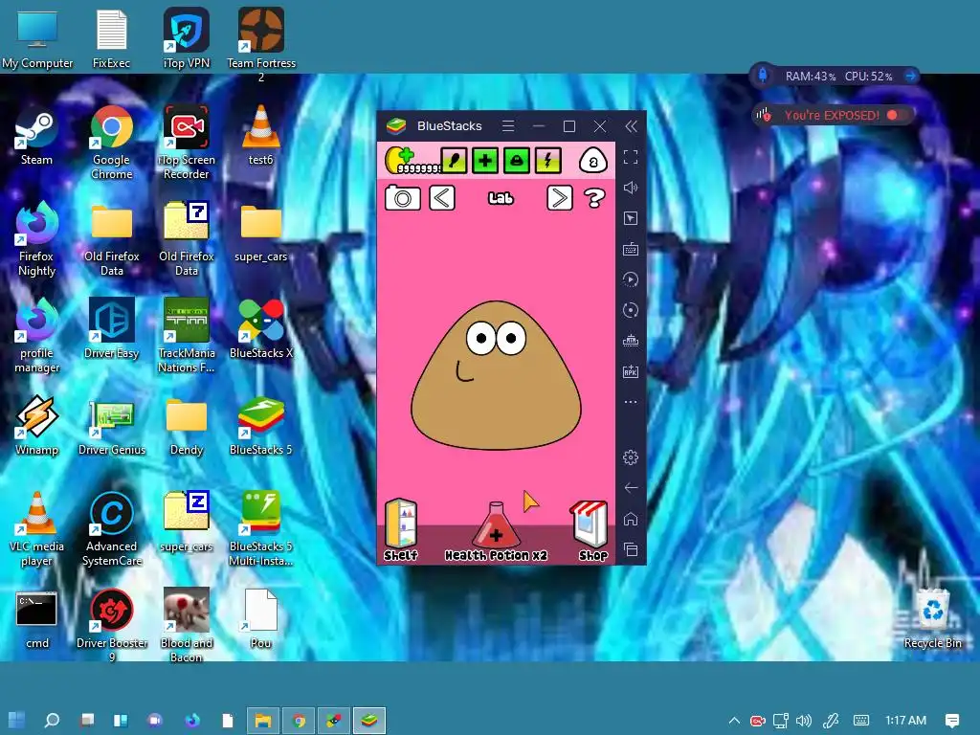Click the Android back arrow in BlueStacks
This screenshot has width=980, height=735.
(x=631, y=488)
